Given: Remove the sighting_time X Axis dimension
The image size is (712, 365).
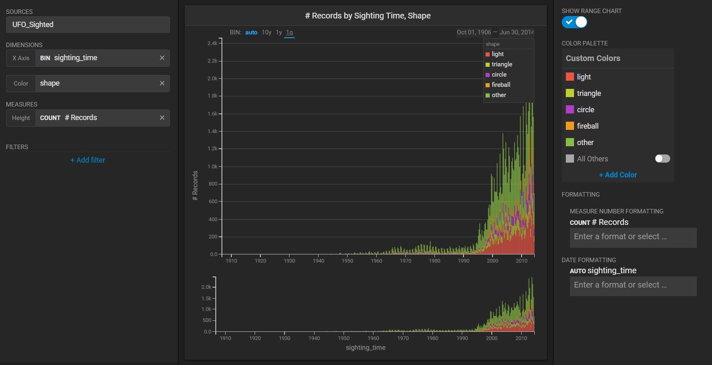Looking at the screenshot, I should pyautogui.click(x=162, y=58).
